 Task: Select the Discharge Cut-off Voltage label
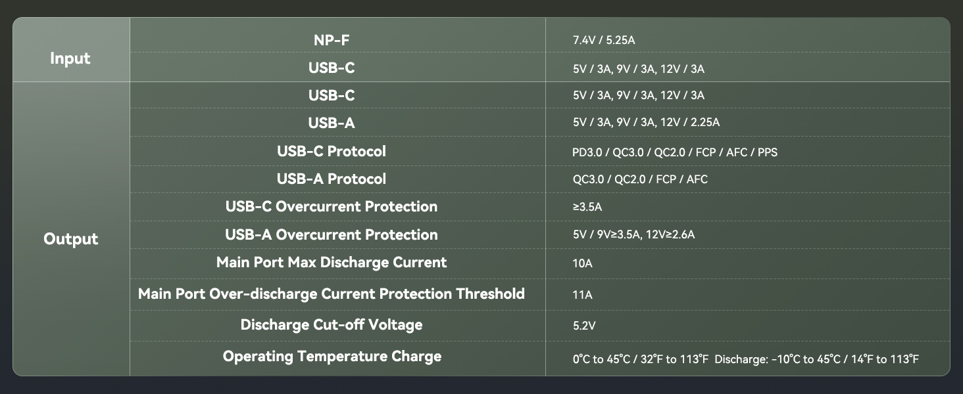coord(332,324)
